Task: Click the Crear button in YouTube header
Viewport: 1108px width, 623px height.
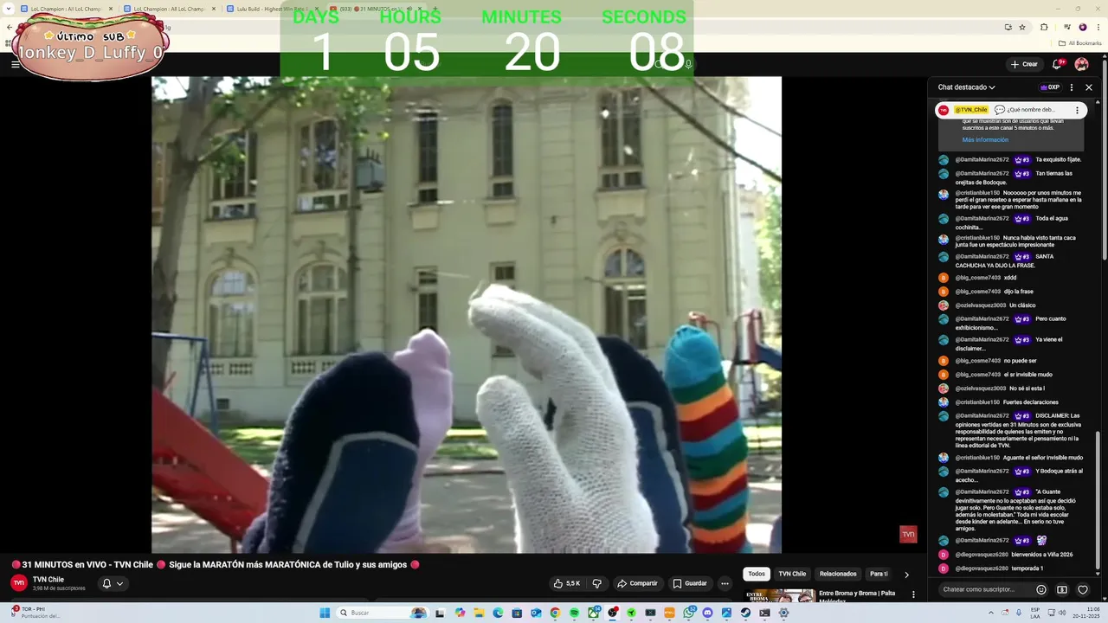Action: tap(1023, 64)
